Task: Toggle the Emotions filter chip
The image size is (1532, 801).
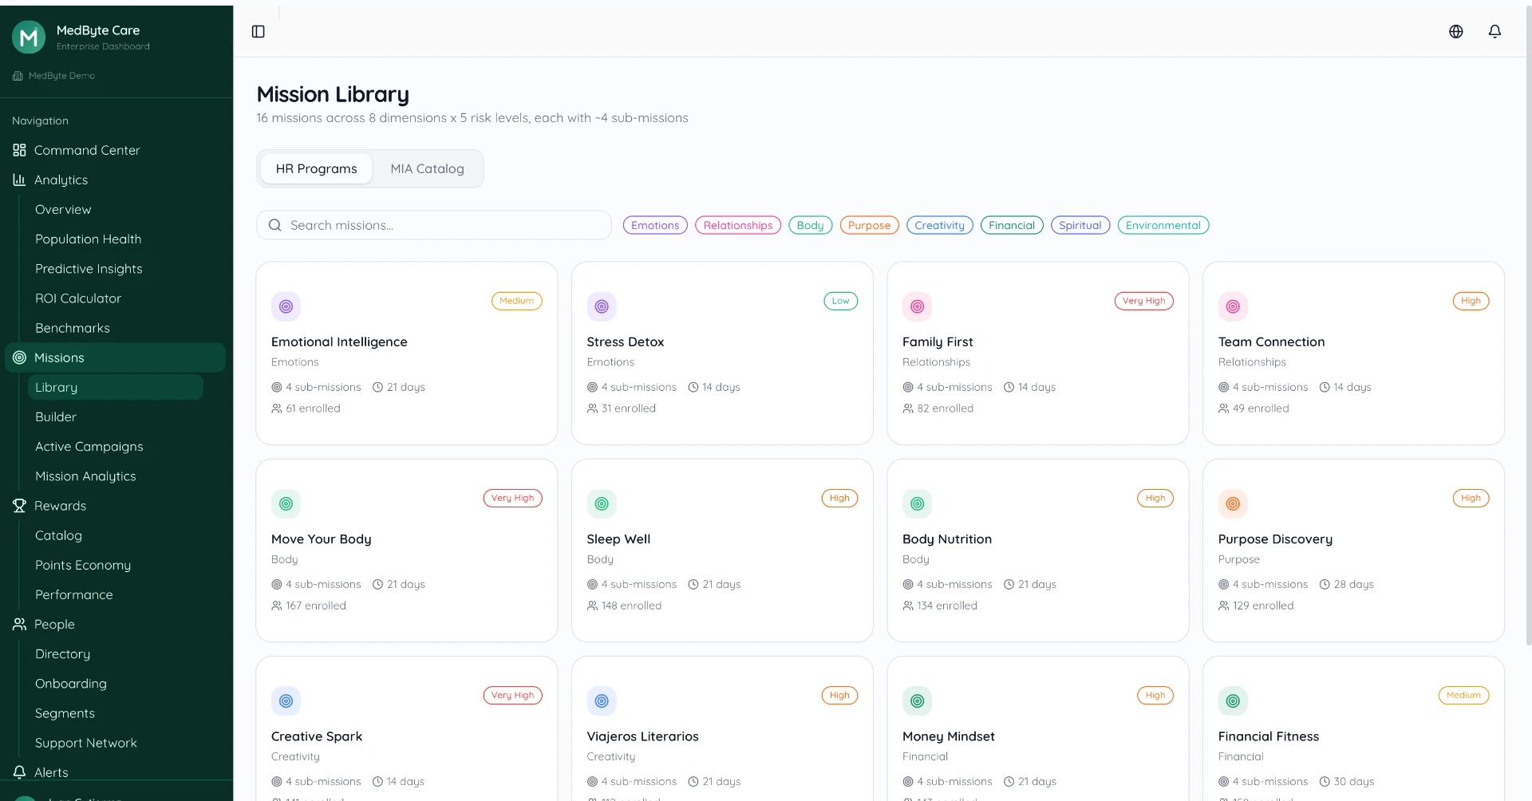Action: click(x=655, y=226)
